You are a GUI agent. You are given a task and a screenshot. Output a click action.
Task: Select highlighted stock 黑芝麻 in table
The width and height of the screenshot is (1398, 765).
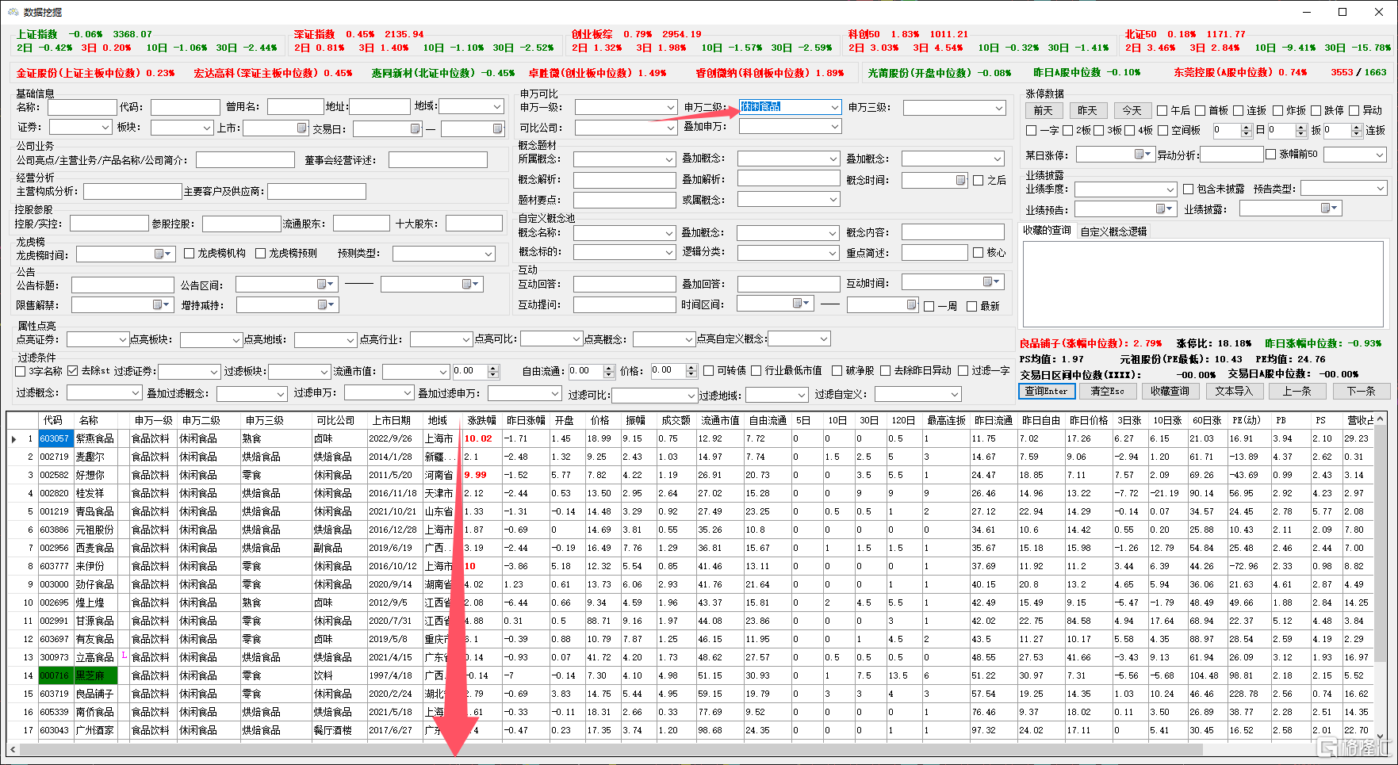point(95,675)
